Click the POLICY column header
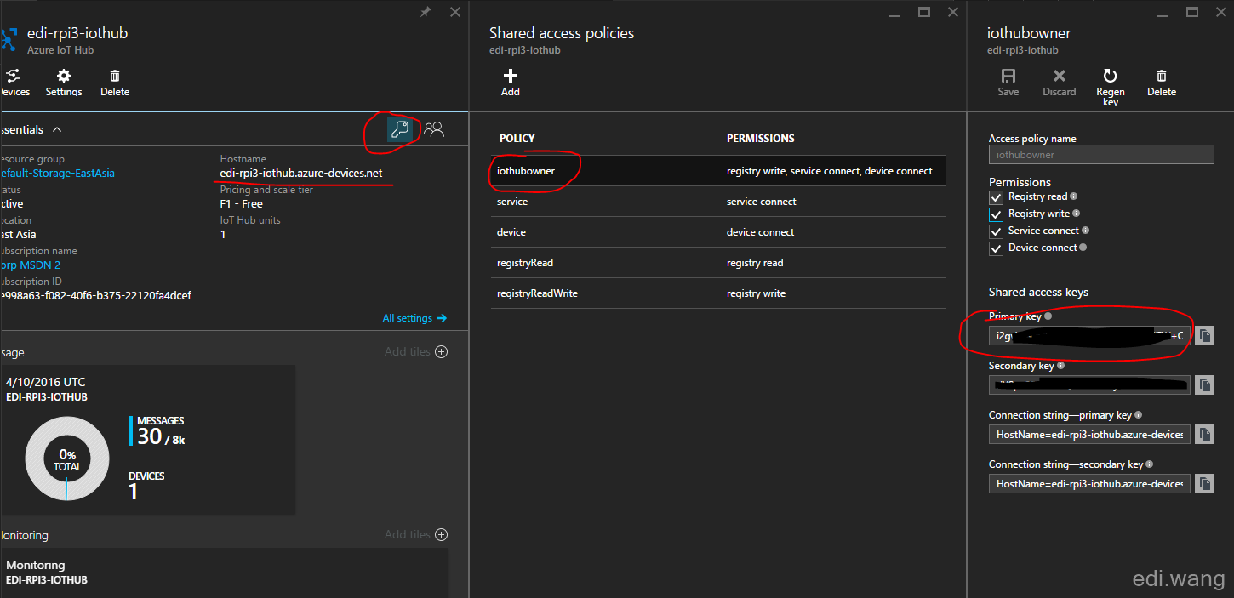 click(x=517, y=138)
